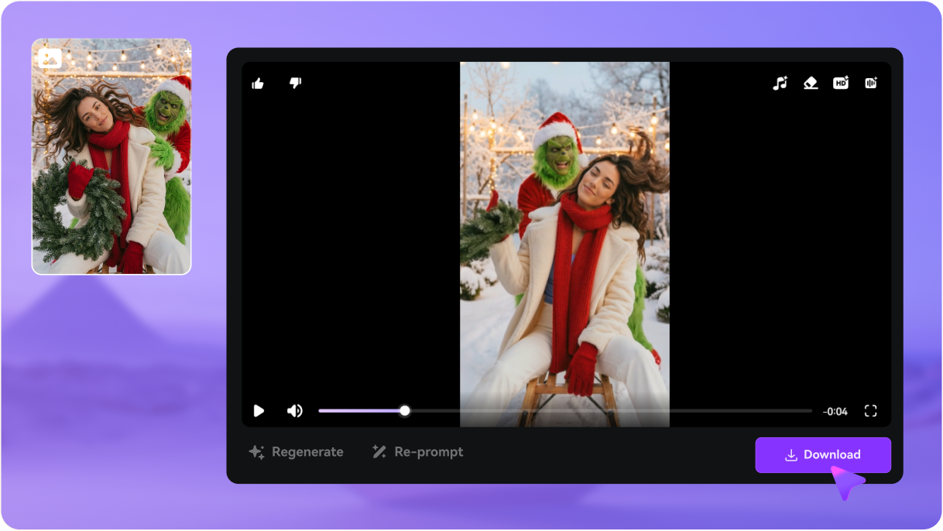
Task: Rate the video with thumbs down
Action: pos(297,82)
